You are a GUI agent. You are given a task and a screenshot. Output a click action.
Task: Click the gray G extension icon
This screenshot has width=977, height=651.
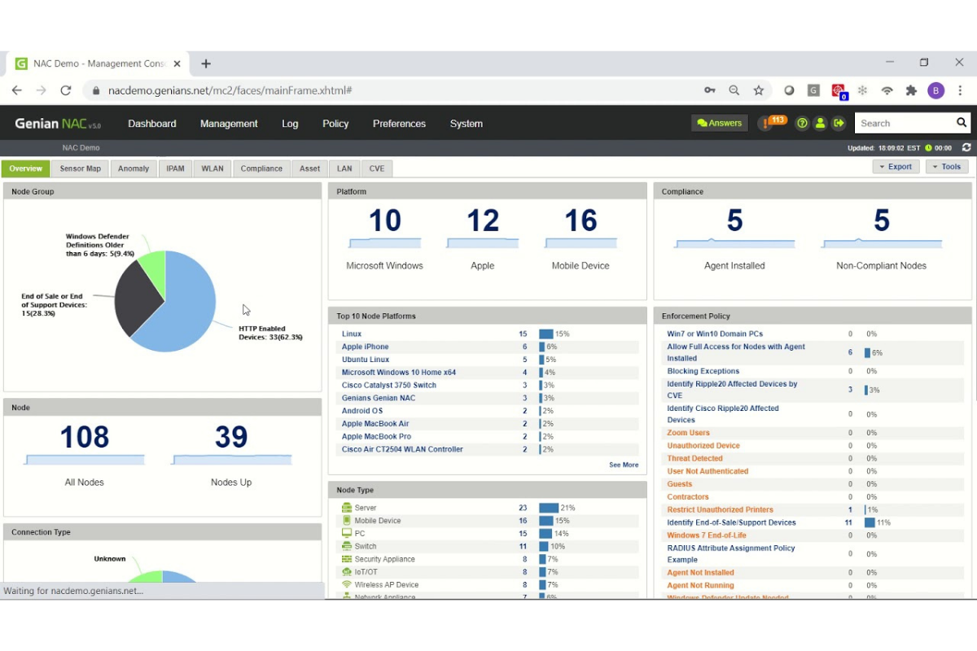(813, 90)
